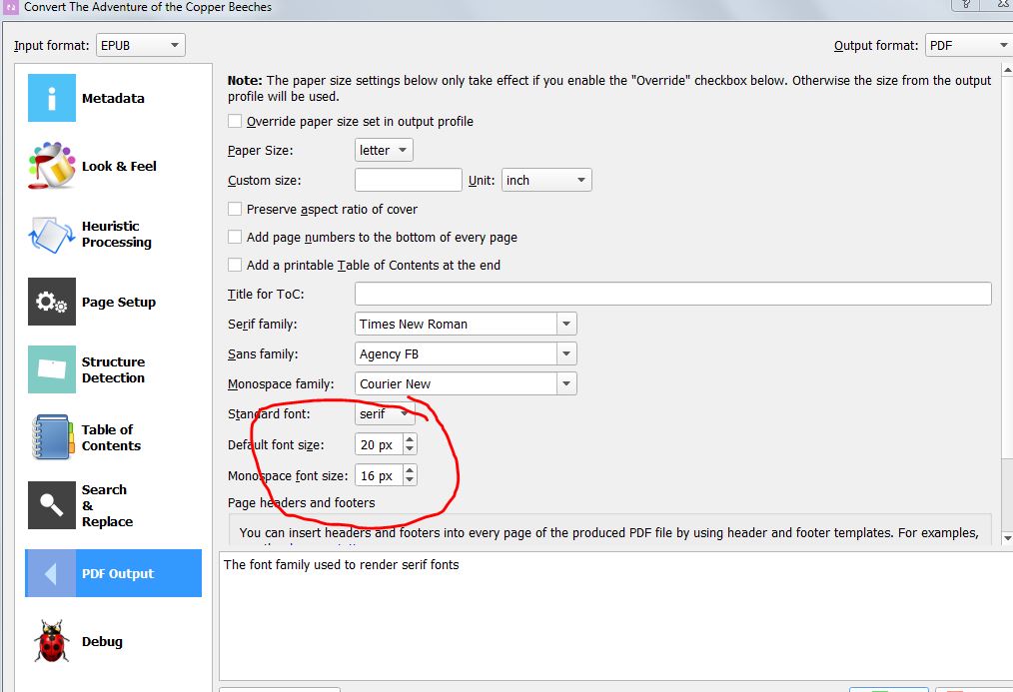Switch to Heuristic Processing label

pos(117,234)
